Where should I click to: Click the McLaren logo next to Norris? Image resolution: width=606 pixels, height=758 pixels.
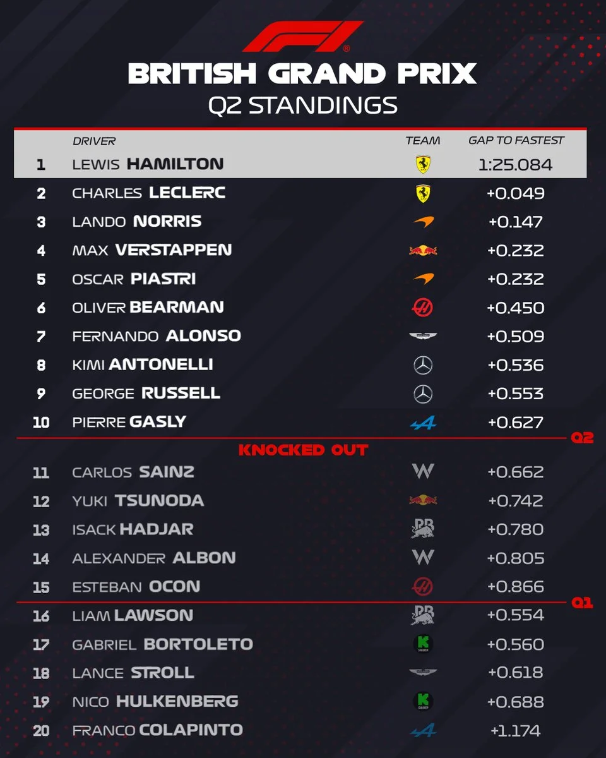click(x=422, y=222)
